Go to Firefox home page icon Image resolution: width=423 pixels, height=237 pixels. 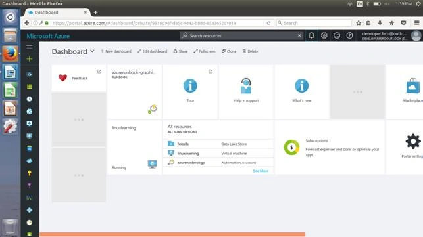[x=391, y=23]
